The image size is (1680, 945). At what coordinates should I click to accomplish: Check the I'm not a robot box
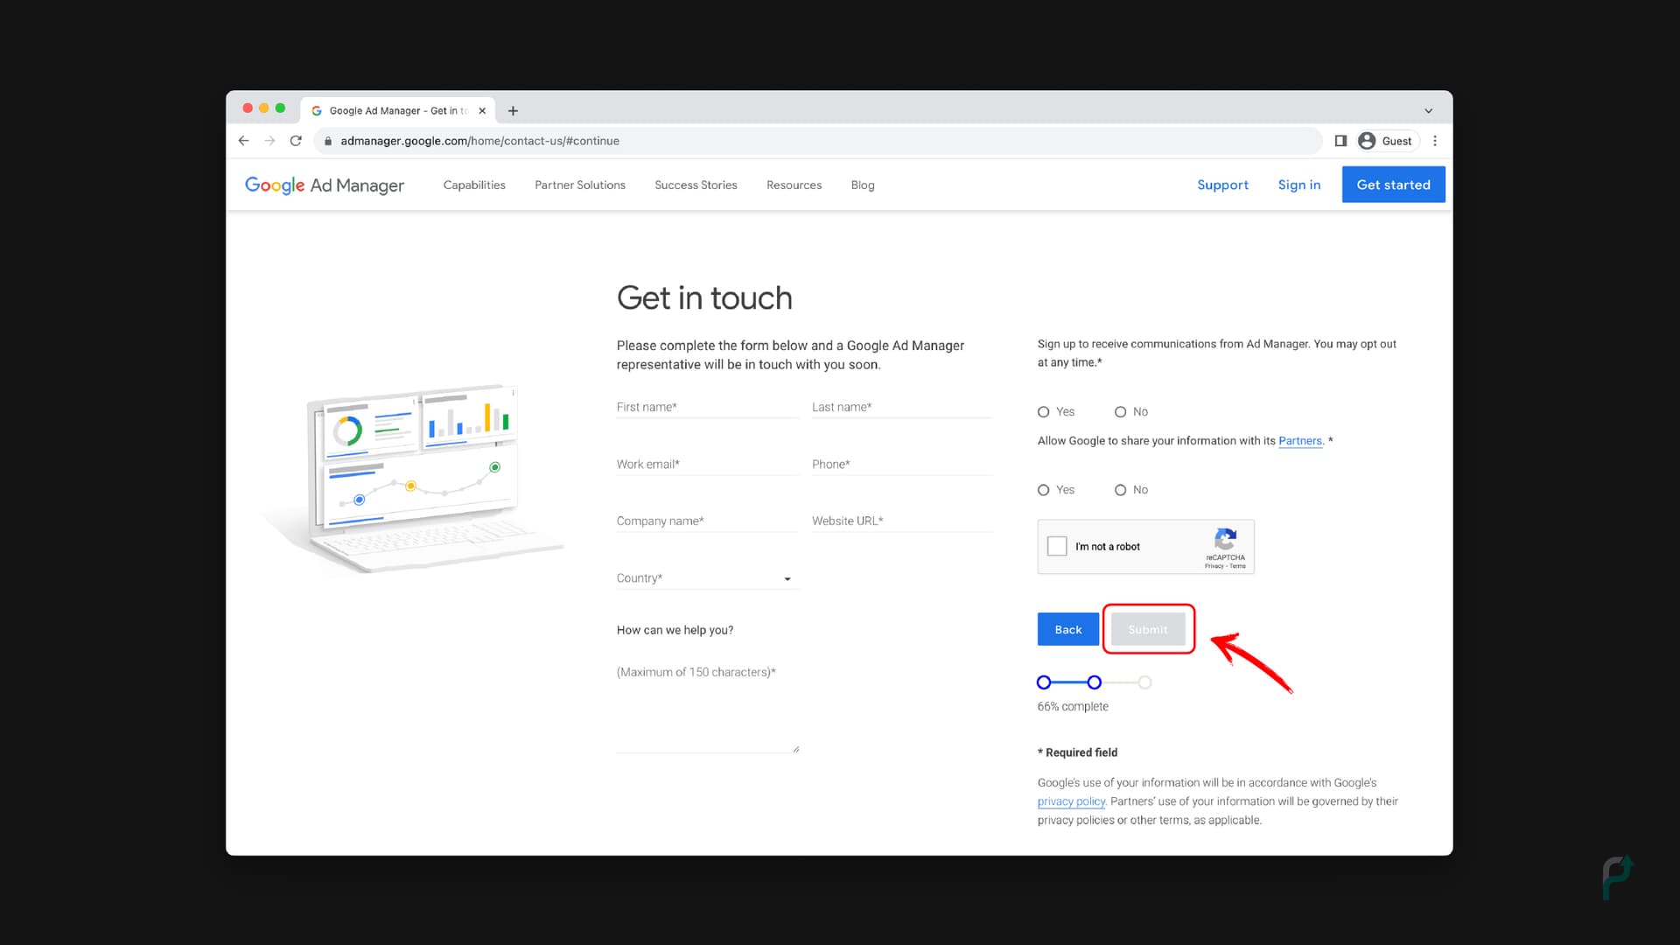(1057, 546)
